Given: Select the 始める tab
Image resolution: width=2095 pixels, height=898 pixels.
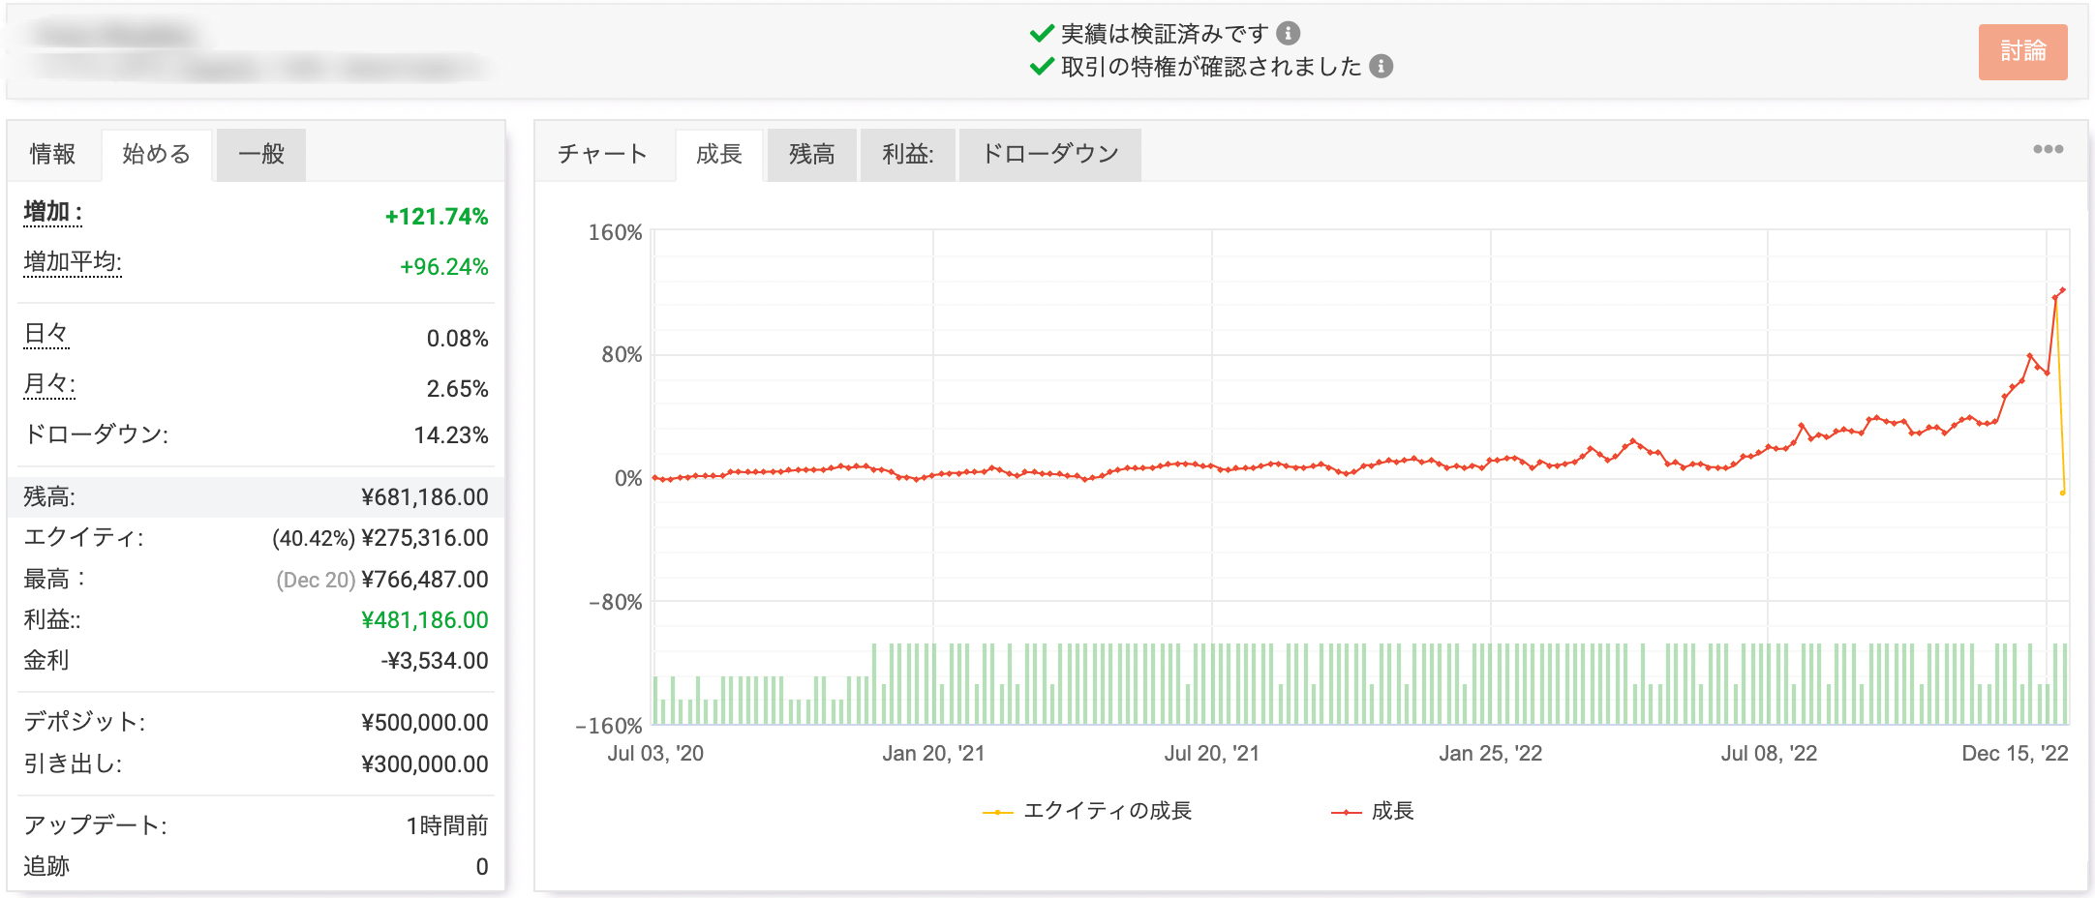Looking at the screenshot, I should coord(156,155).
